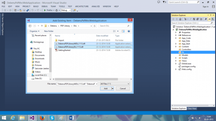Expand the References node
This screenshot has width=216, height=121.
176,35
